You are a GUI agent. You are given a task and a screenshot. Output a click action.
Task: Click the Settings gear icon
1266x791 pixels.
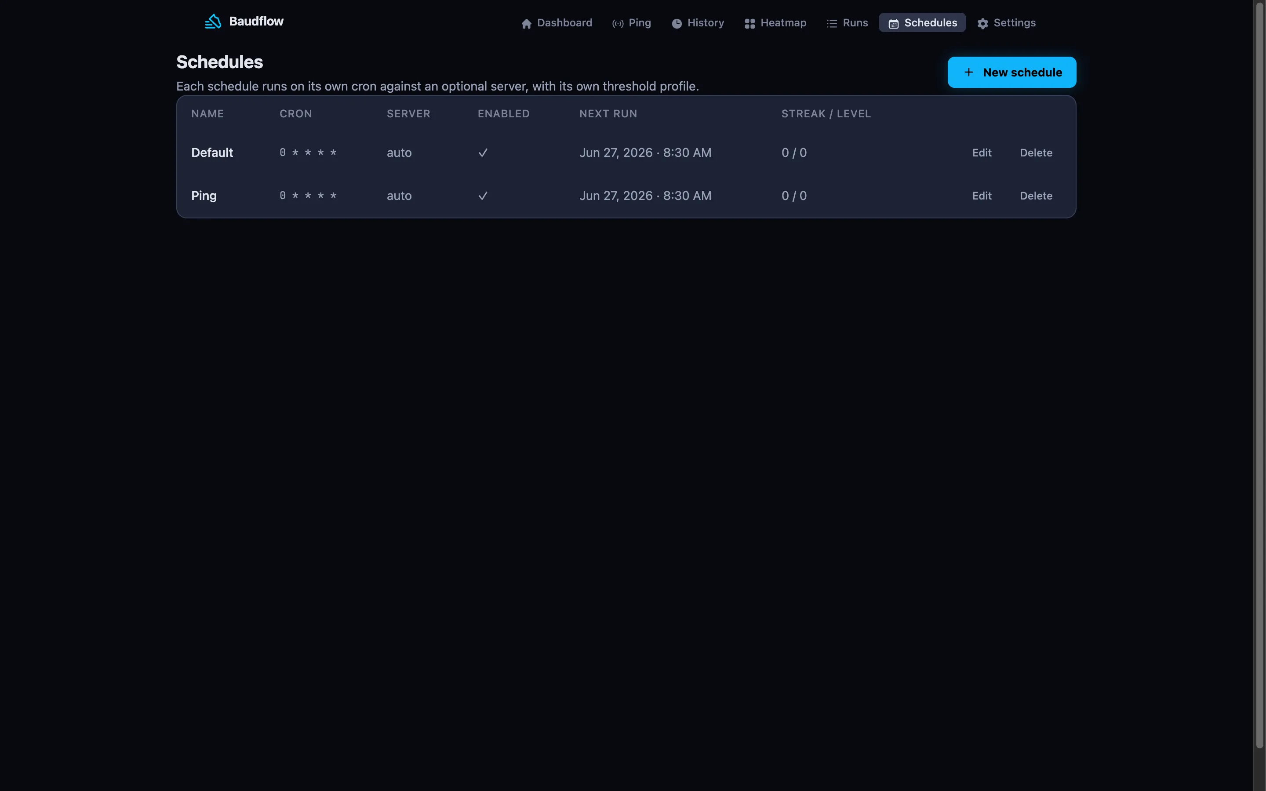[982, 24]
